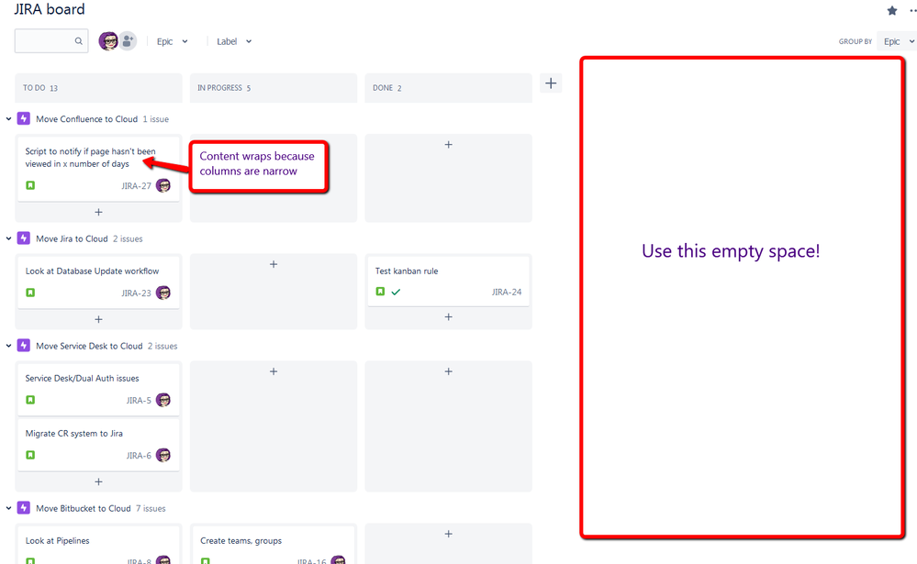Click the TO DO column header

[98, 88]
